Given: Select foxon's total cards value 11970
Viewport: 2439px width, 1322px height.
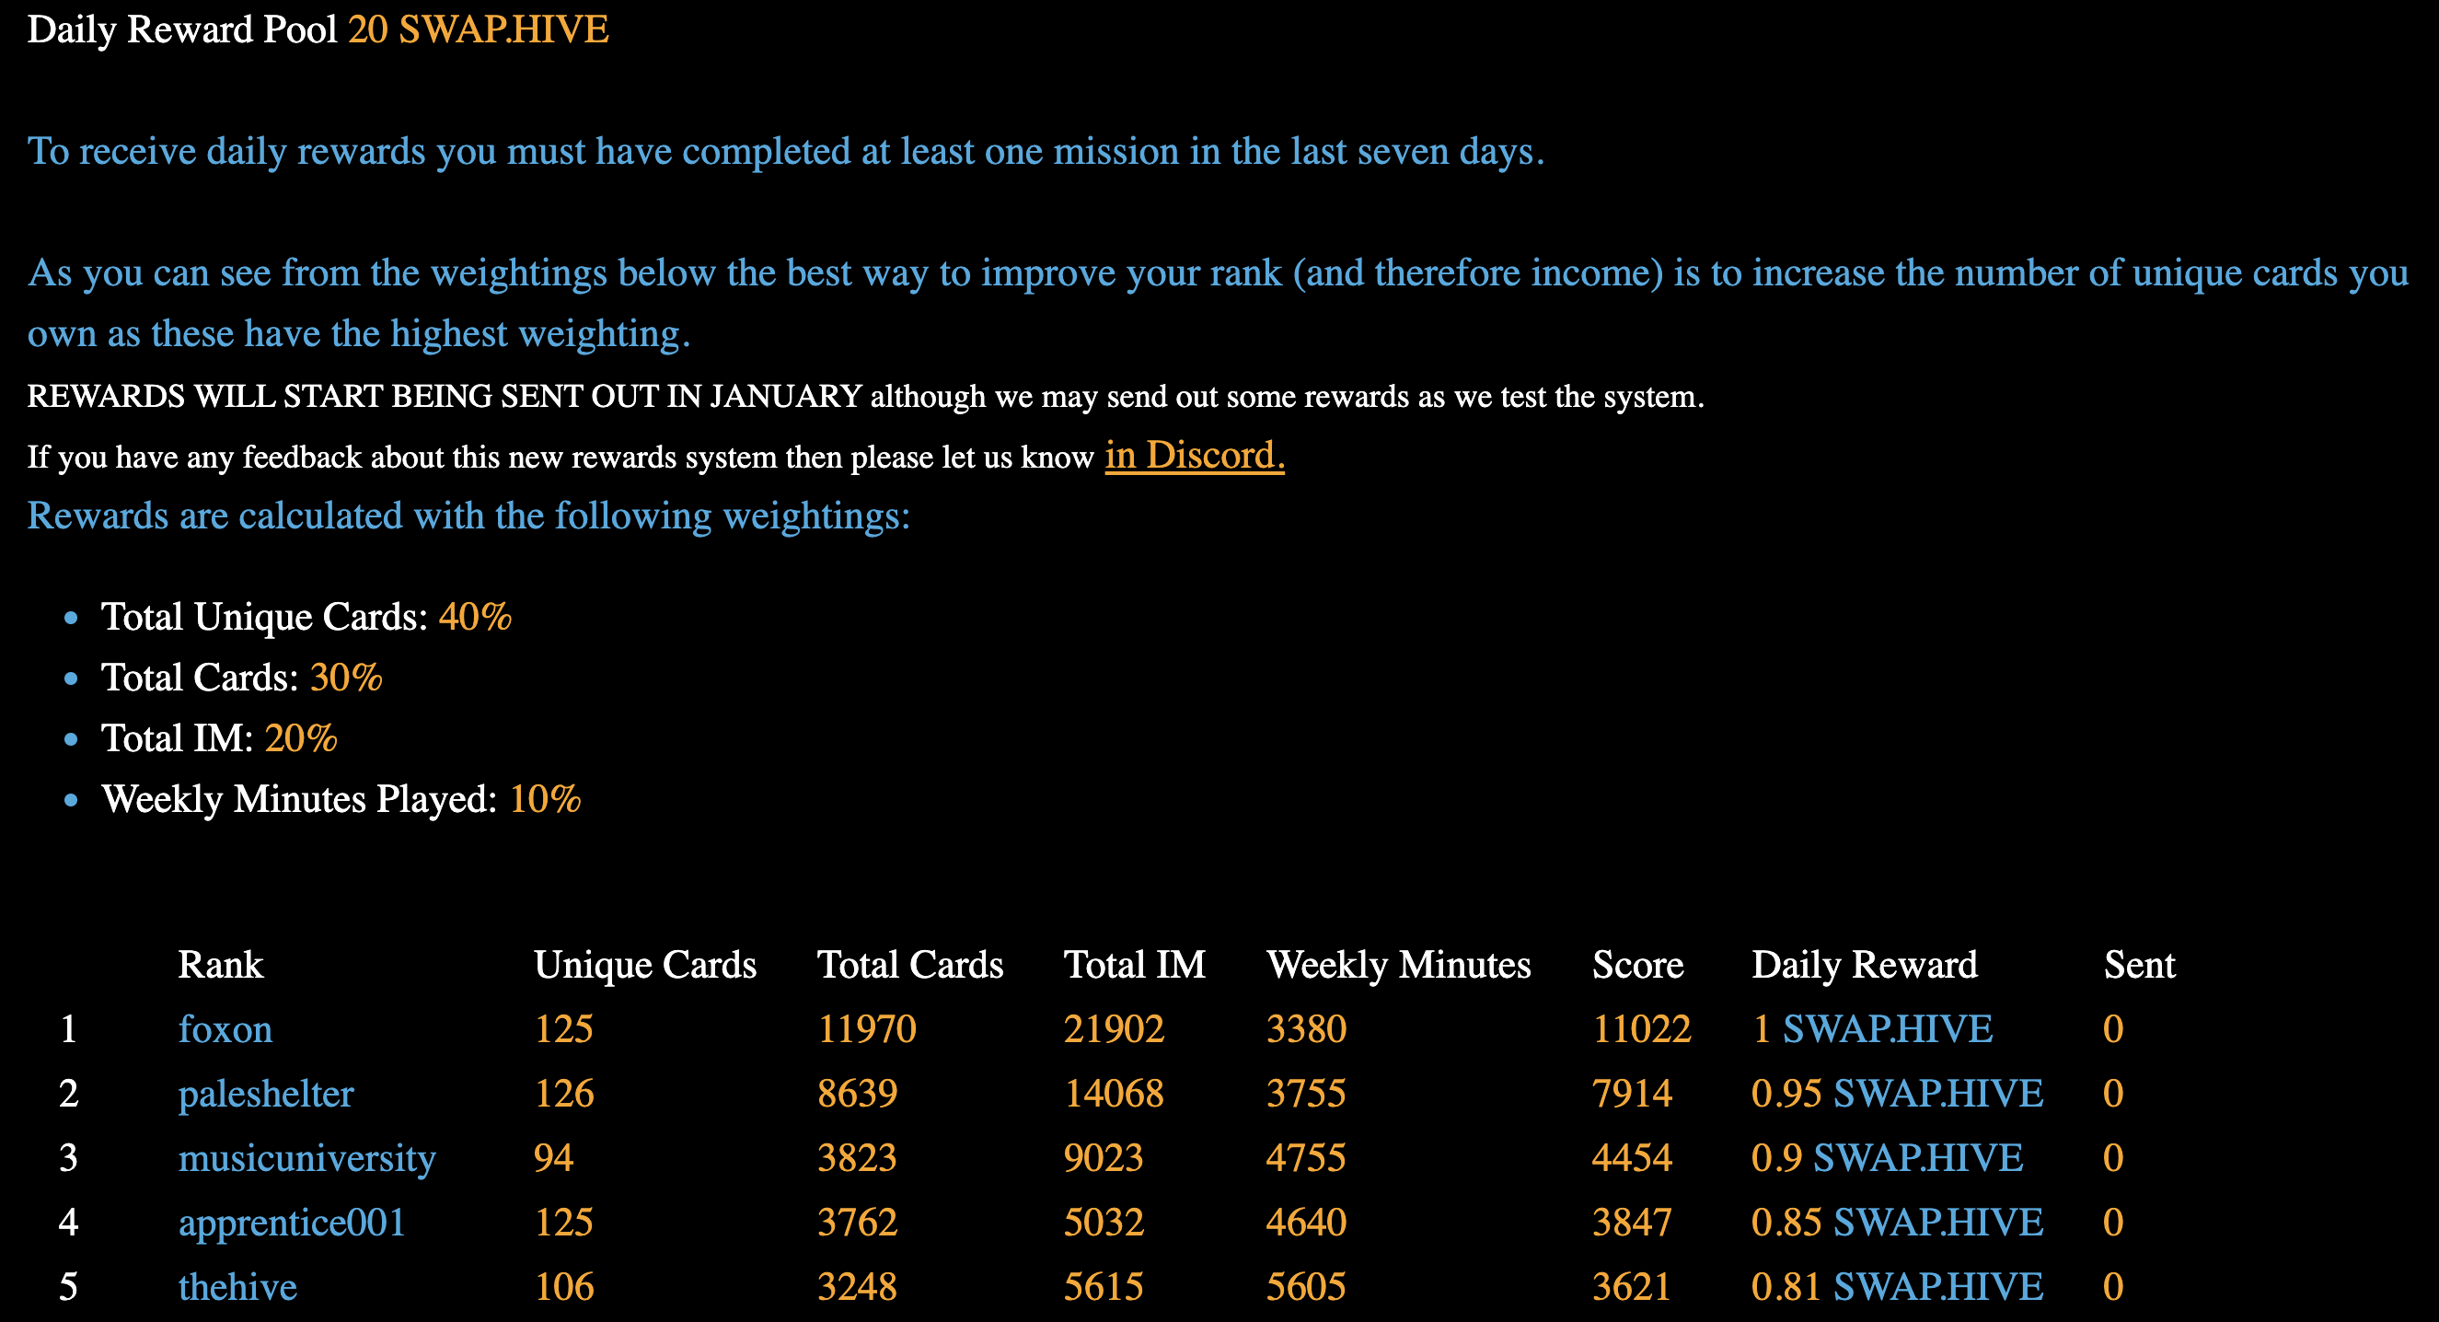Looking at the screenshot, I should (x=866, y=1029).
